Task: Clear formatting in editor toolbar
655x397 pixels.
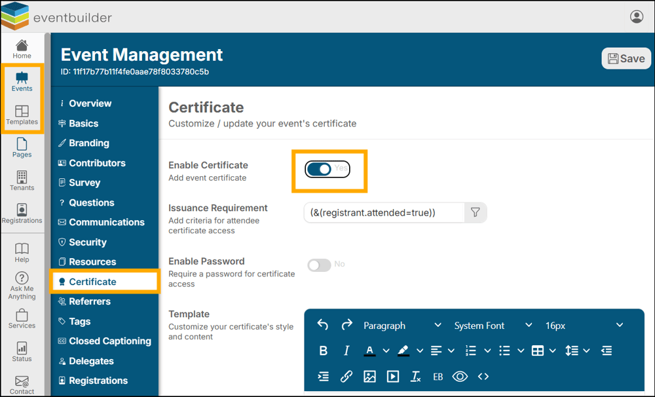Action: point(416,377)
